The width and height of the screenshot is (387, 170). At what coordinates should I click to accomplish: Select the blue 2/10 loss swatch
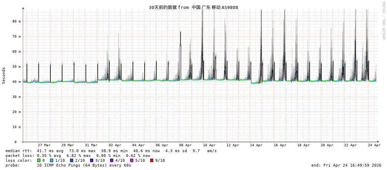71,160
